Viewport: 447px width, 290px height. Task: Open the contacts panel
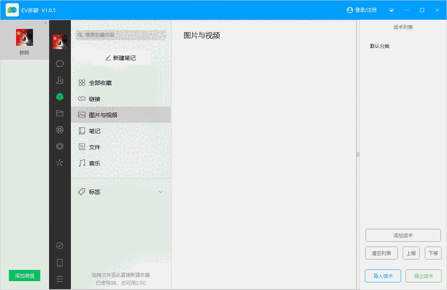tap(60, 80)
